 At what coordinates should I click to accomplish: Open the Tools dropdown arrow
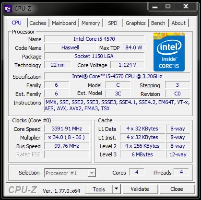(x=117, y=189)
